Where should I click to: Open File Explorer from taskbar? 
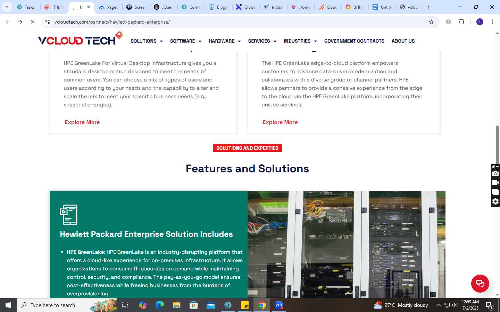176,305
